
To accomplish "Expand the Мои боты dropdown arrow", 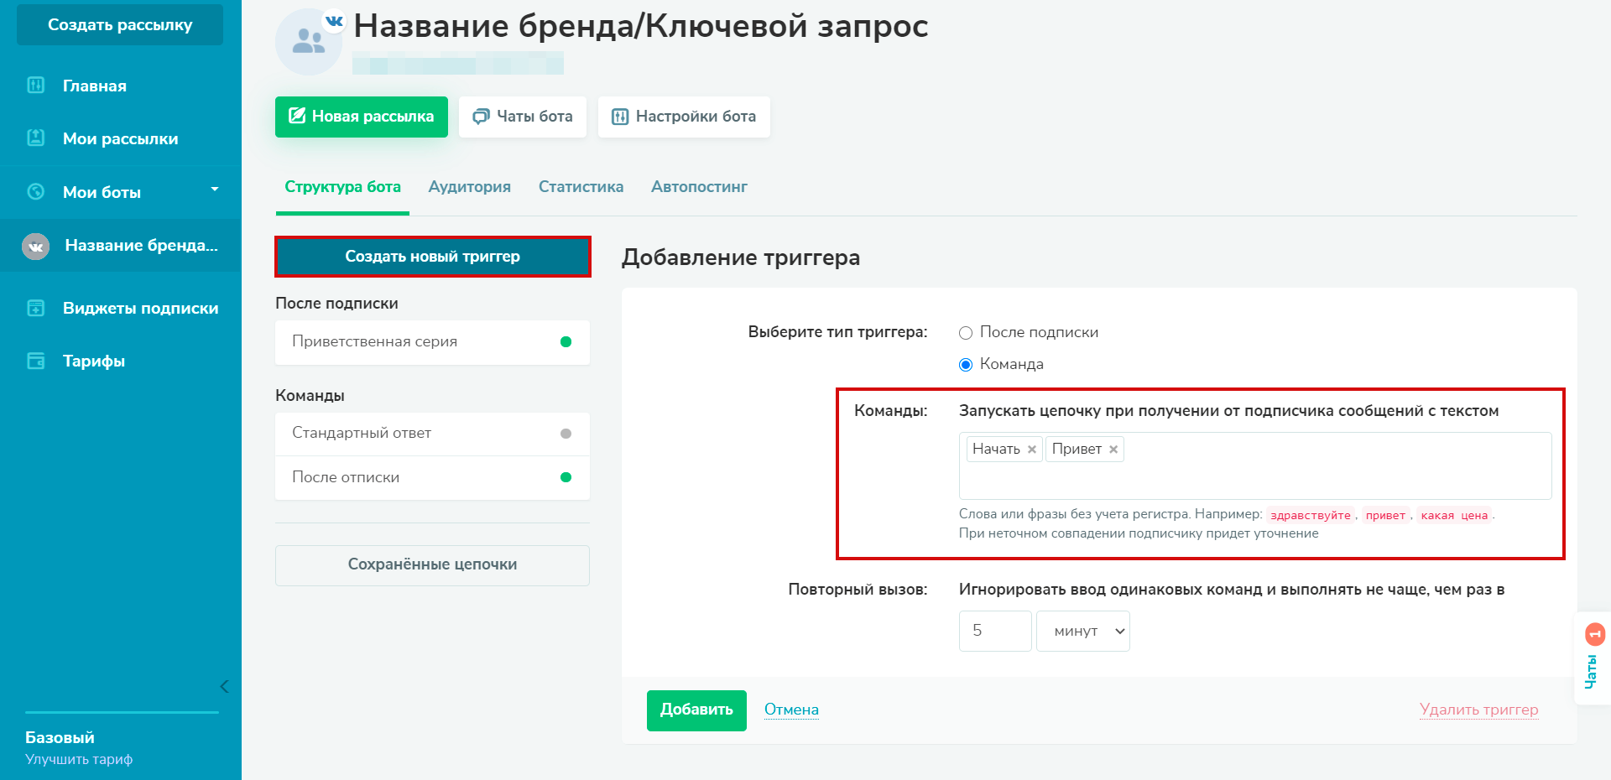I will click(x=215, y=190).
